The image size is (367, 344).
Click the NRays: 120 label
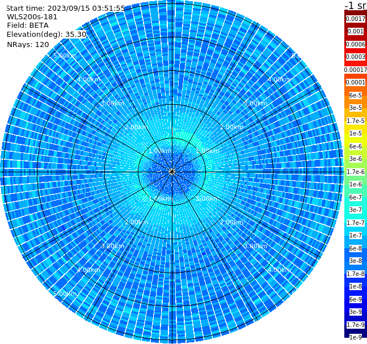(x=28, y=44)
